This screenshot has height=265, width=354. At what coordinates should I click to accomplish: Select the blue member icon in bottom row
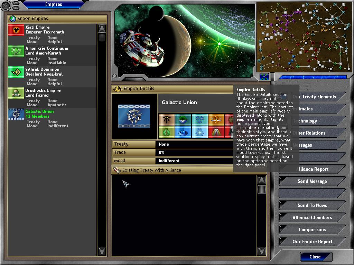tap(183, 132)
